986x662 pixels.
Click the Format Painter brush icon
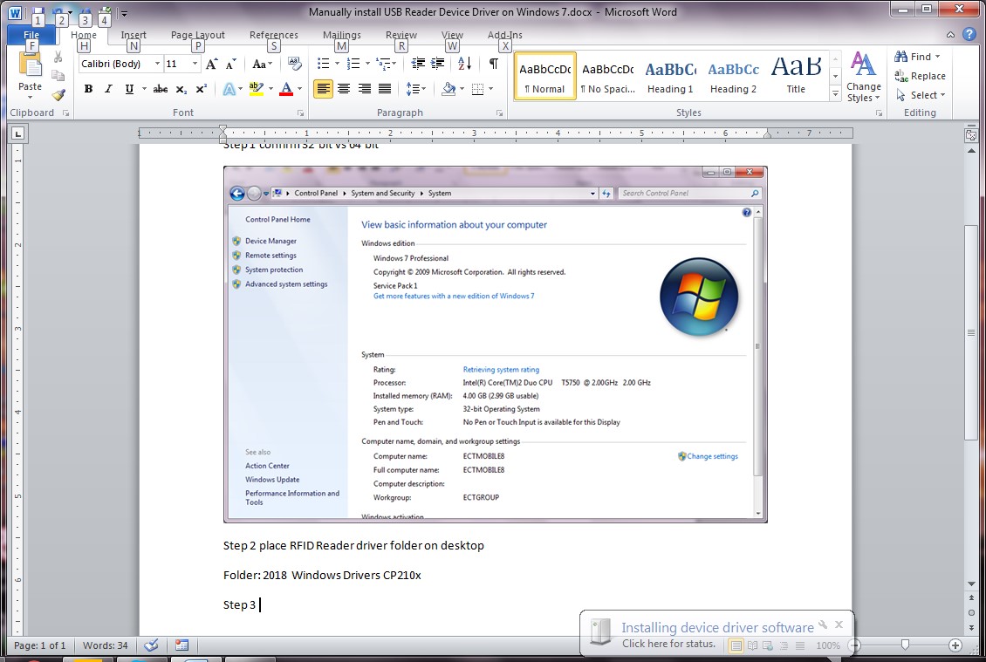pyautogui.click(x=58, y=95)
